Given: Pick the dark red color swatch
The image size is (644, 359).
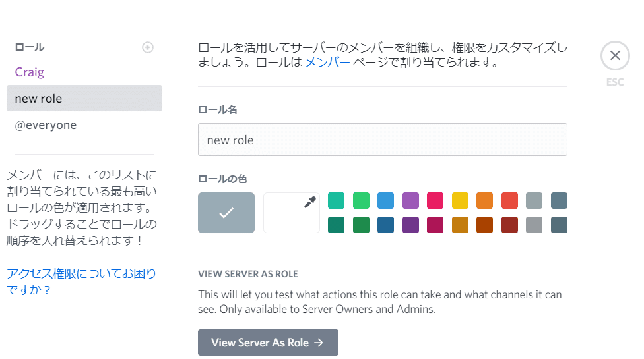Looking at the screenshot, I should (x=509, y=225).
